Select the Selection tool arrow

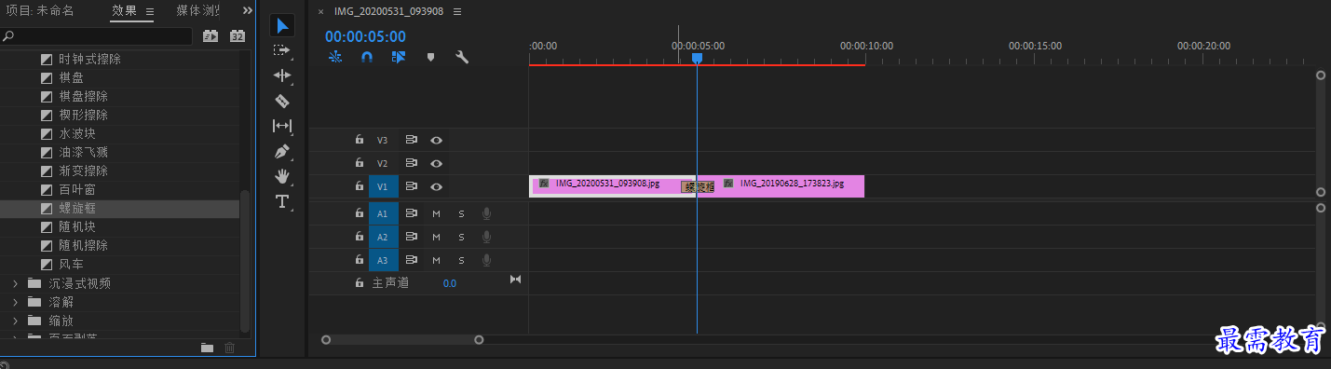click(x=282, y=25)
